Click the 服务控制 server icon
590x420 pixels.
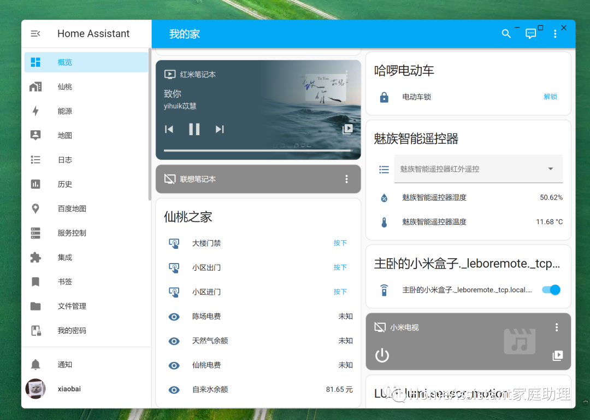[36, 233]
